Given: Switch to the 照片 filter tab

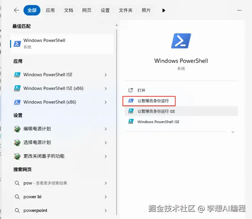Looking at the screenshot, I should point(146,10).
